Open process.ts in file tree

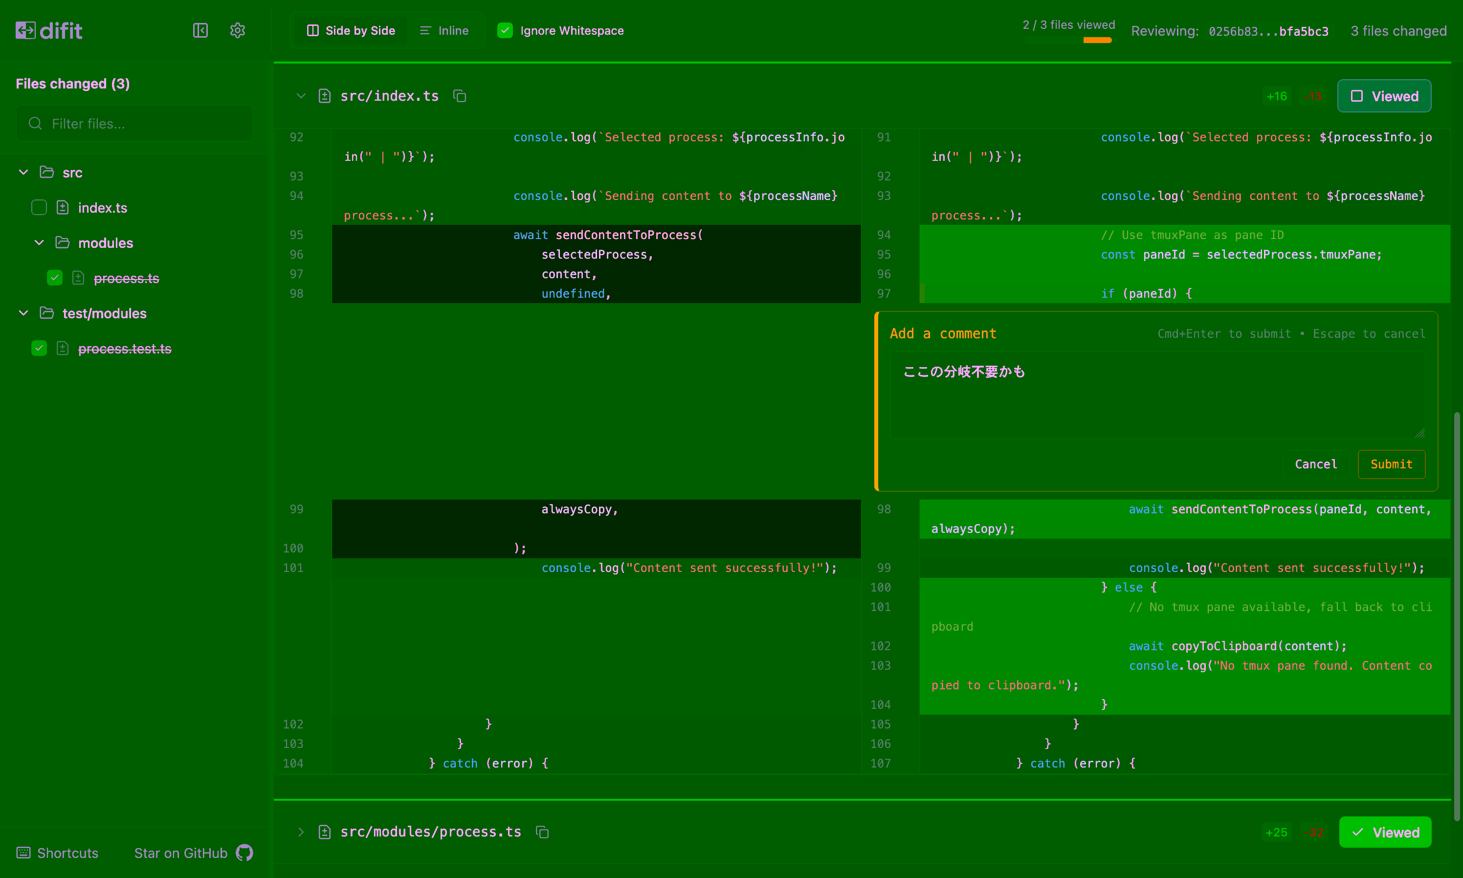tap(126, 278)
